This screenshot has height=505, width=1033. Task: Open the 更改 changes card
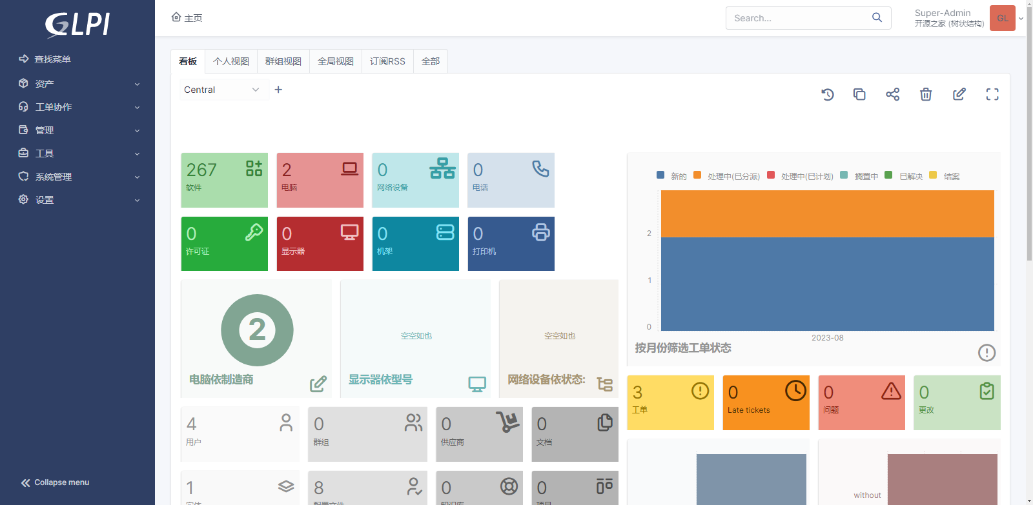[957, 402]
